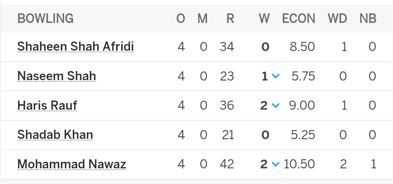Image resolution: width=393 pixels, height=184 pixels.
Task: Click Haris Rauf's 9.00 economy value
Action: point(302,106)
